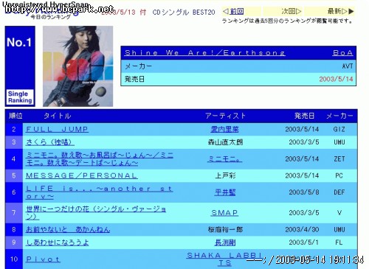Open SMAP artist link
This screenshot has width=369, height=269.
pos(224,213)
